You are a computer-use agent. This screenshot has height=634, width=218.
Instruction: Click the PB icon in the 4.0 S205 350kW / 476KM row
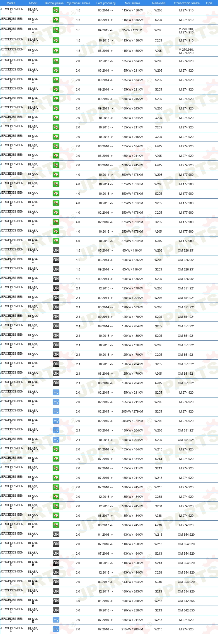(x=56, y=194)
